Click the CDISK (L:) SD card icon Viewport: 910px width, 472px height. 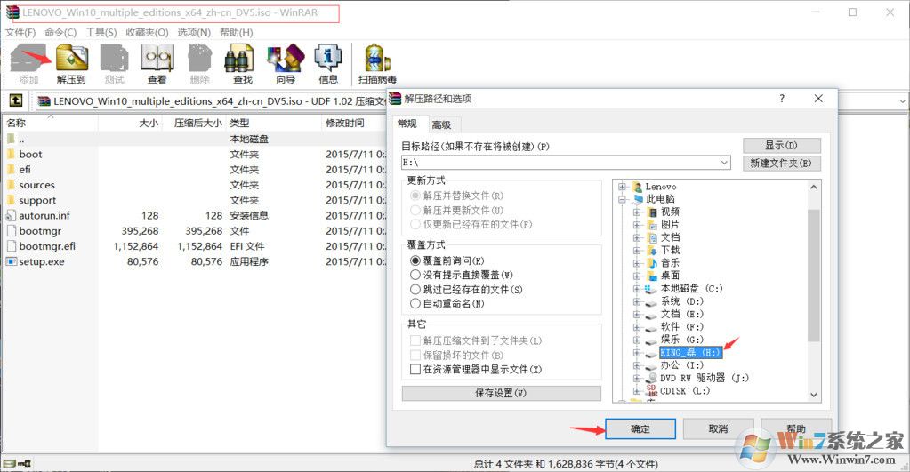click(x=652, y=391)
